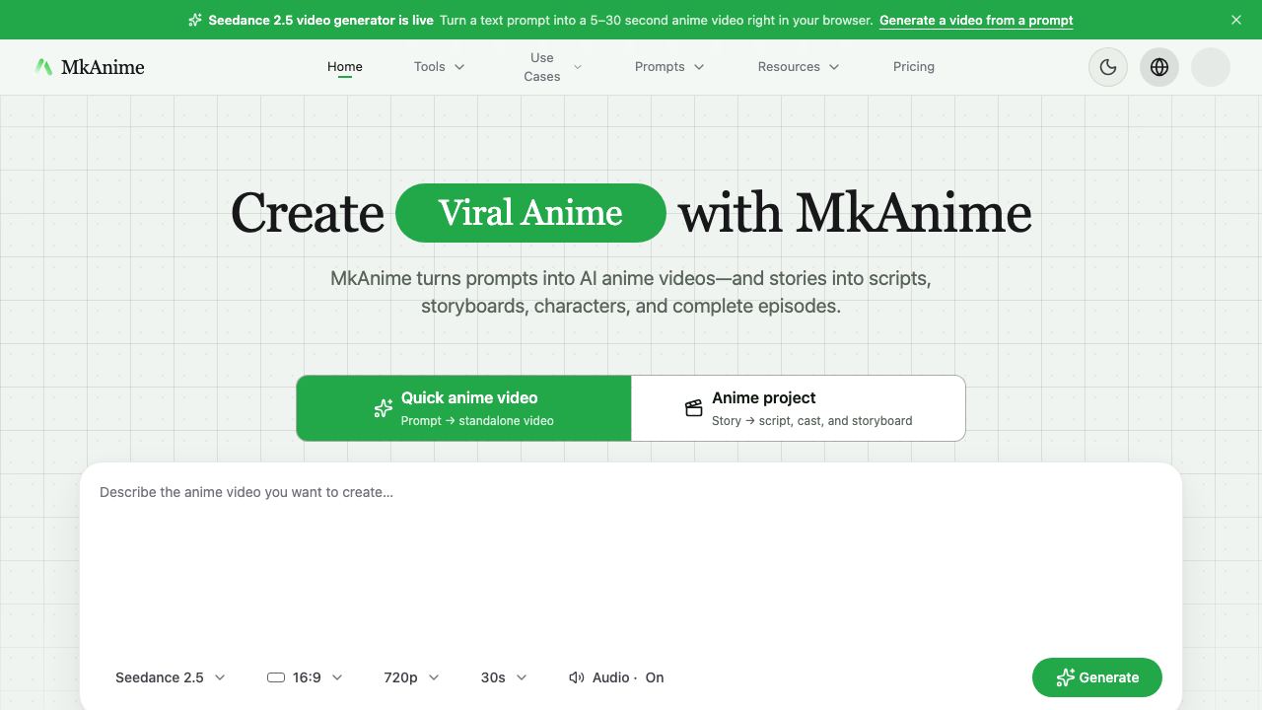Close the Seedance announcement banner
Viewport: 1262px width, 710px height.
1236,20
